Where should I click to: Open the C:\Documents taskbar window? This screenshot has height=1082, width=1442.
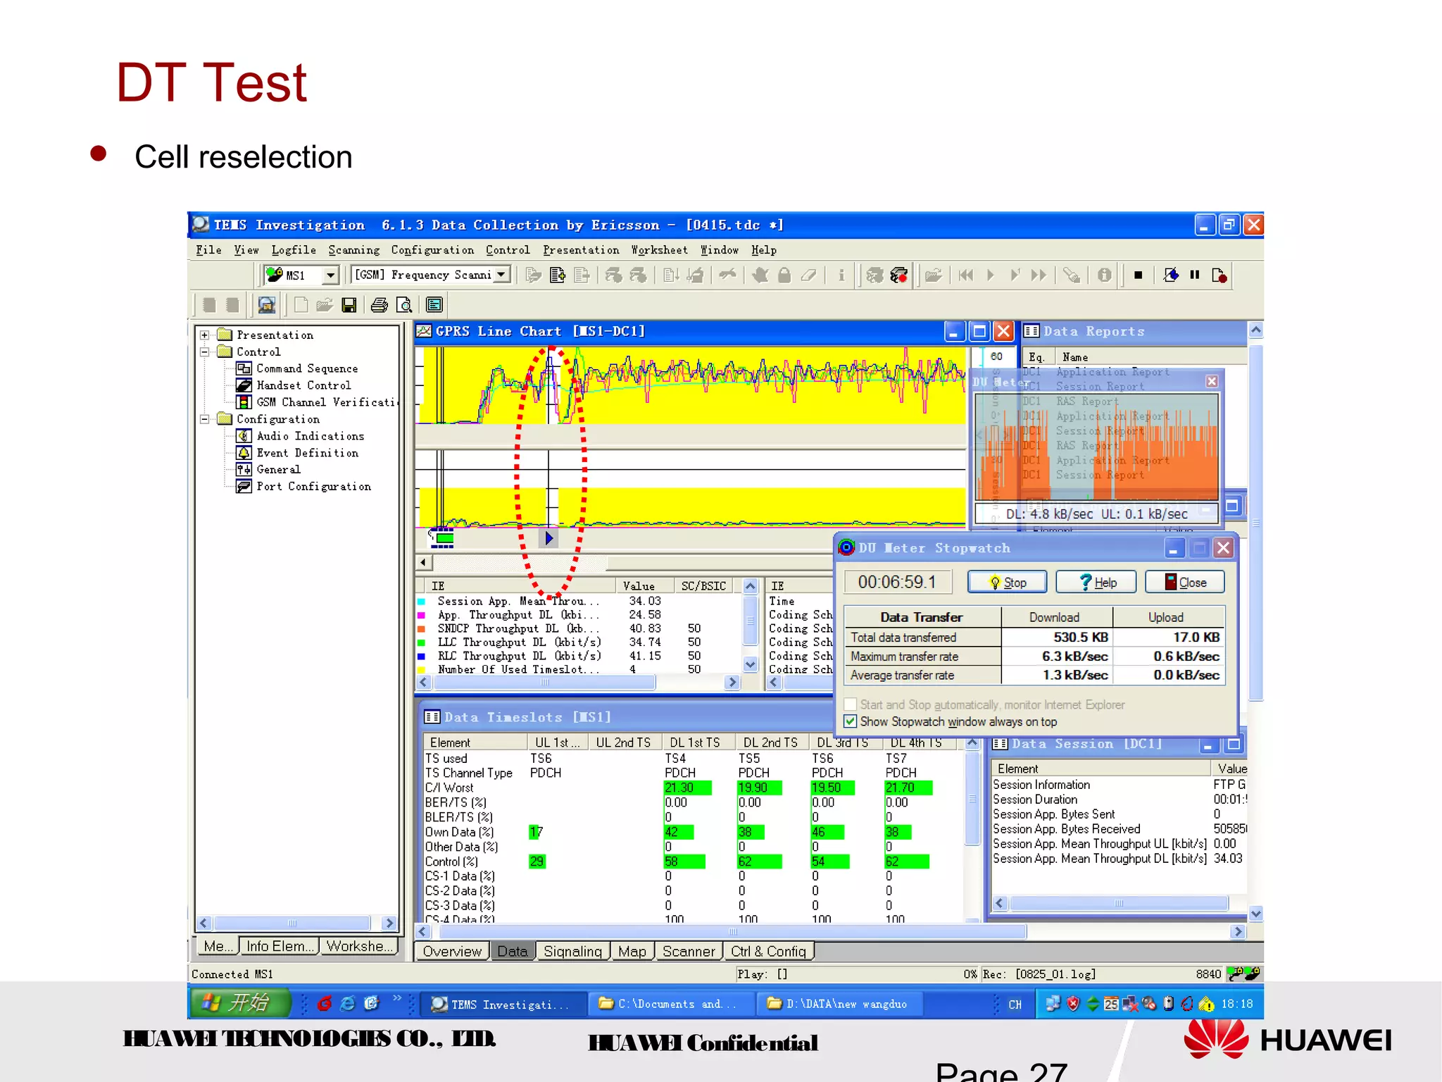pos(671,1004)
